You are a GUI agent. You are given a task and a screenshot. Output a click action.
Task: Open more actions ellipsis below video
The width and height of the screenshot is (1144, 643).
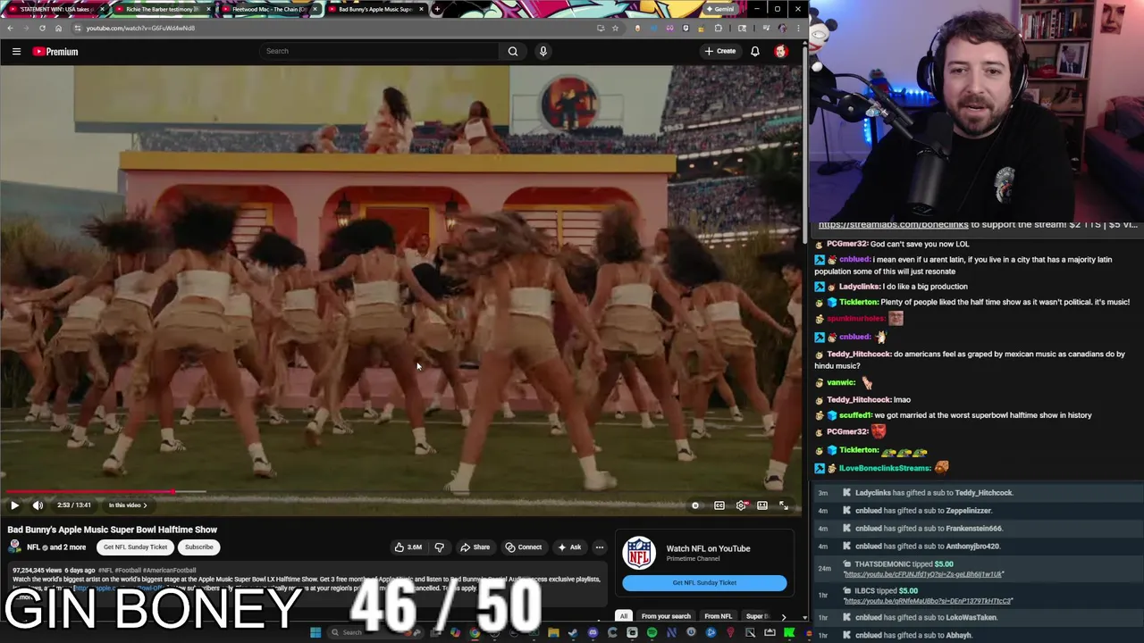pyautogui.click(x=599, y=547)
